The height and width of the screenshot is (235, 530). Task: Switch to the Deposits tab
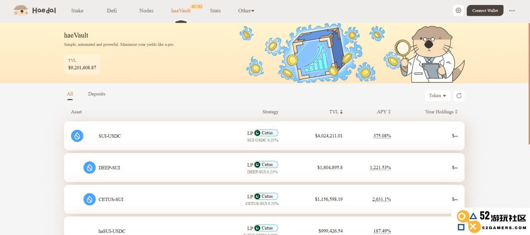click(x=96, y=94)
